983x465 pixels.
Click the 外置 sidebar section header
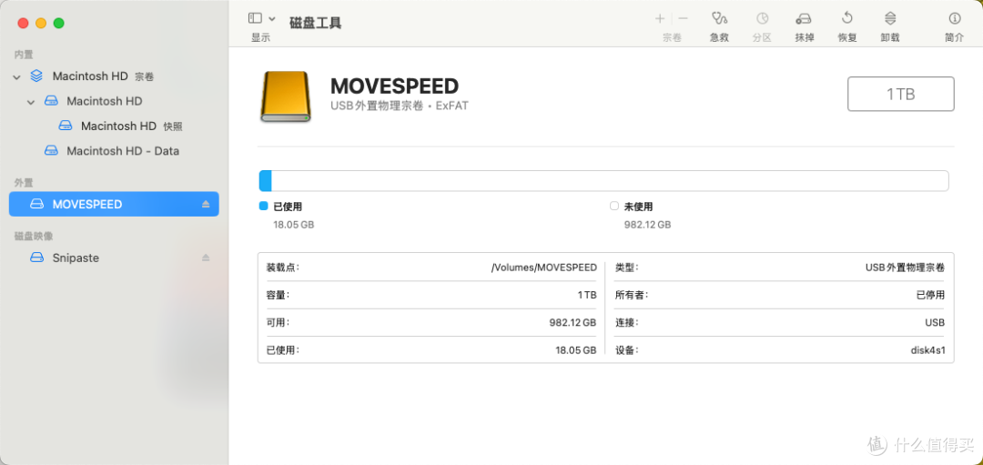coord(24,182)
